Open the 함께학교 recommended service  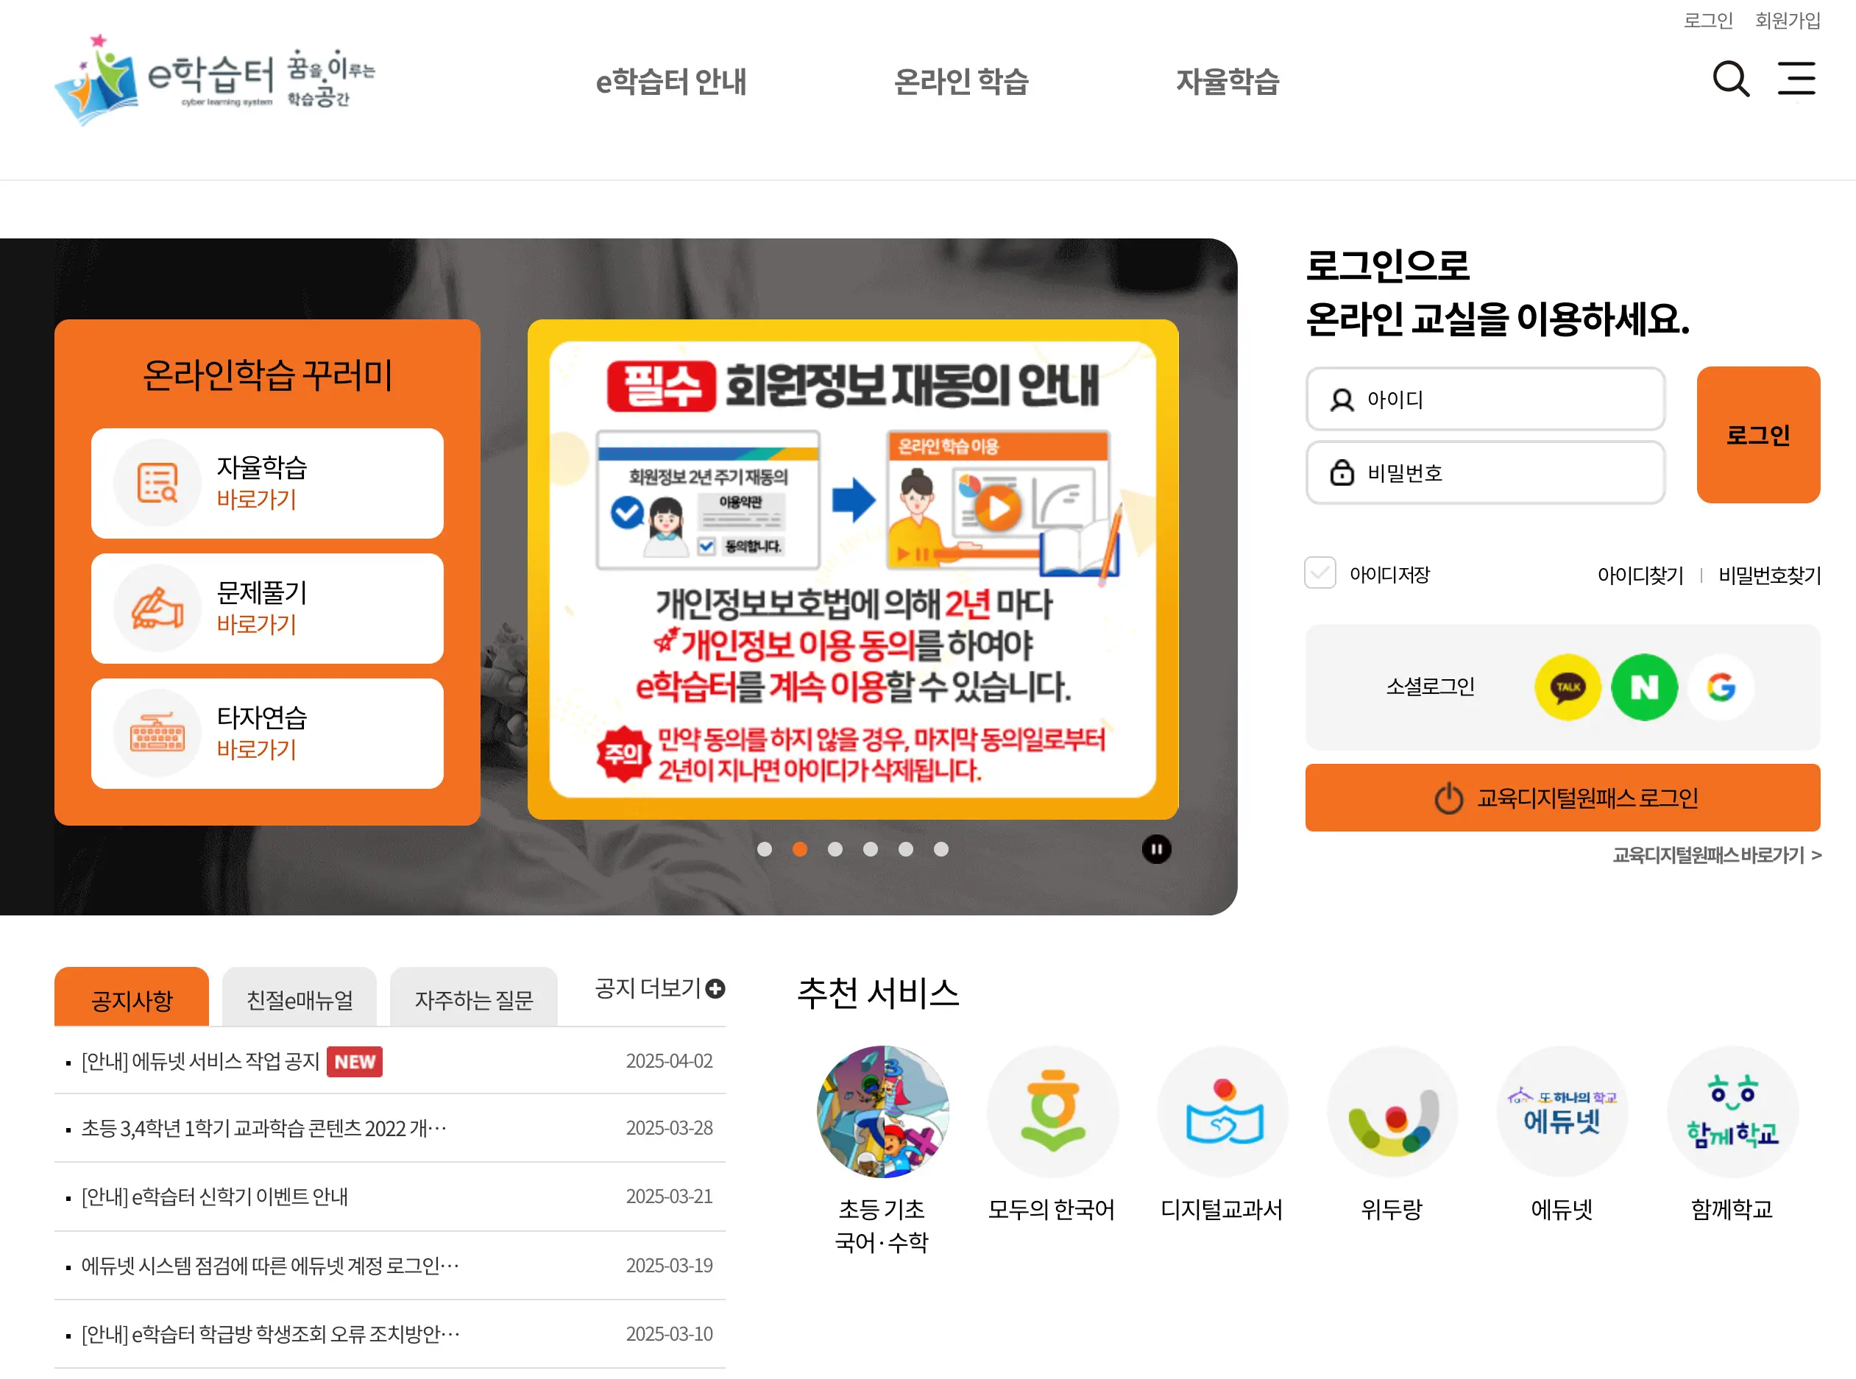[1732, 1113]
